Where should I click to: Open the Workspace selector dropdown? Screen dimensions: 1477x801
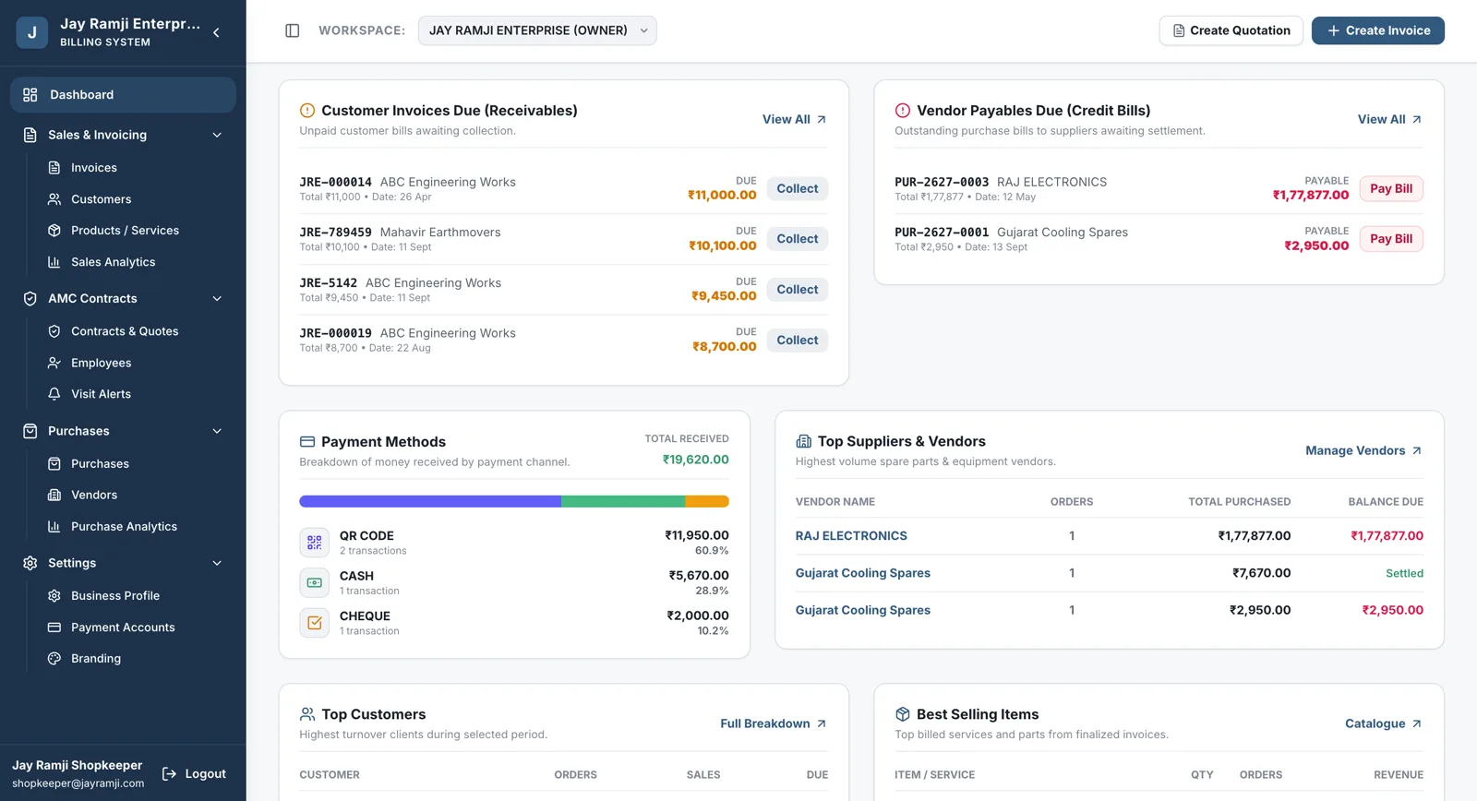[537, 30]
